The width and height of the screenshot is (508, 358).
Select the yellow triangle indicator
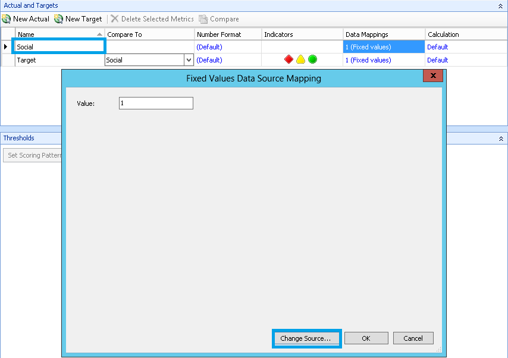tap(300, 59)
